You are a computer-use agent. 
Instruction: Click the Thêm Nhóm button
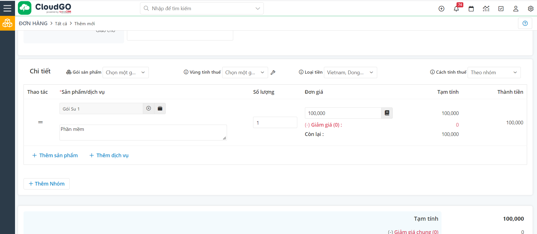(x=46, y=184)
